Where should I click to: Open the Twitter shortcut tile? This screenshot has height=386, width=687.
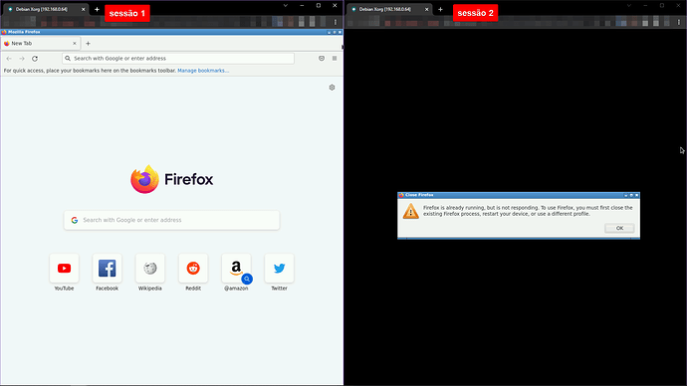click(x=279, y=268)
